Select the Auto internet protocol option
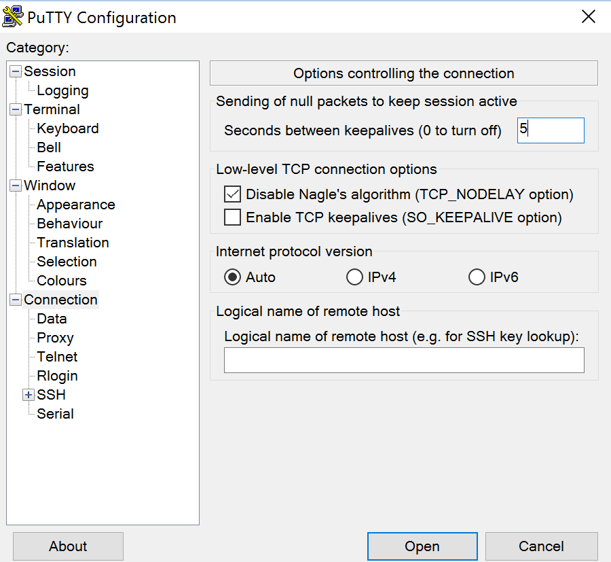This screenshot has width=611, height=562. (232, 277)
